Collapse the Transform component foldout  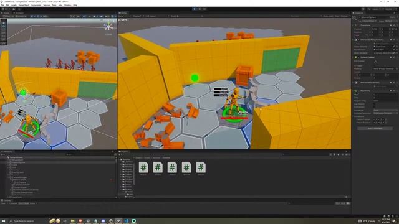tap(353, 26)
